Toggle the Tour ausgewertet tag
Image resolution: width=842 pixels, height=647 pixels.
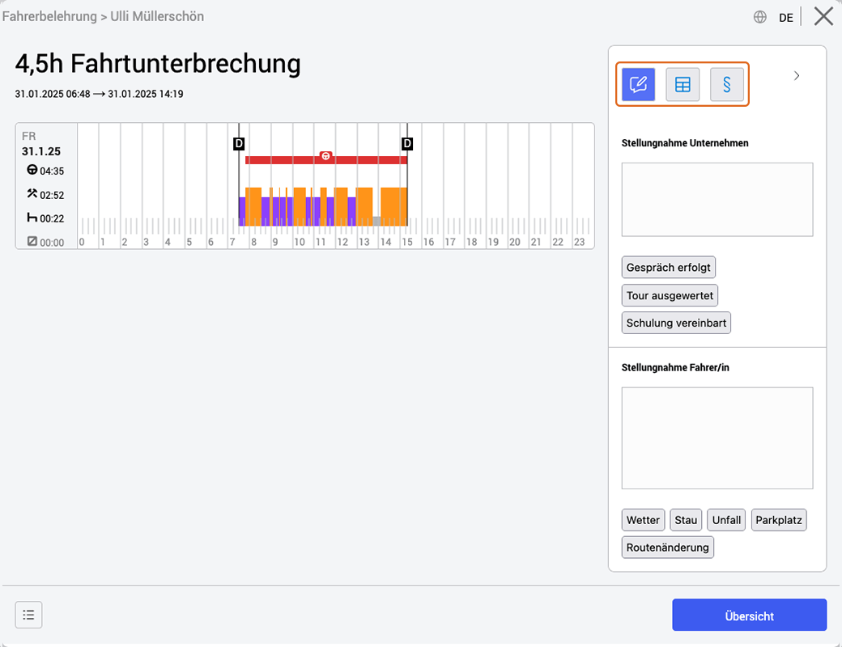tap(670, 296)
